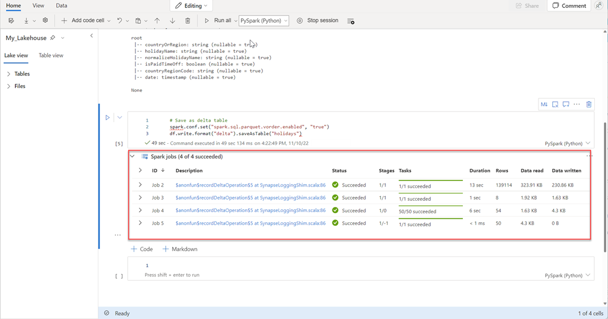
Task: Switch to the Table view tab
Action: 51,55
